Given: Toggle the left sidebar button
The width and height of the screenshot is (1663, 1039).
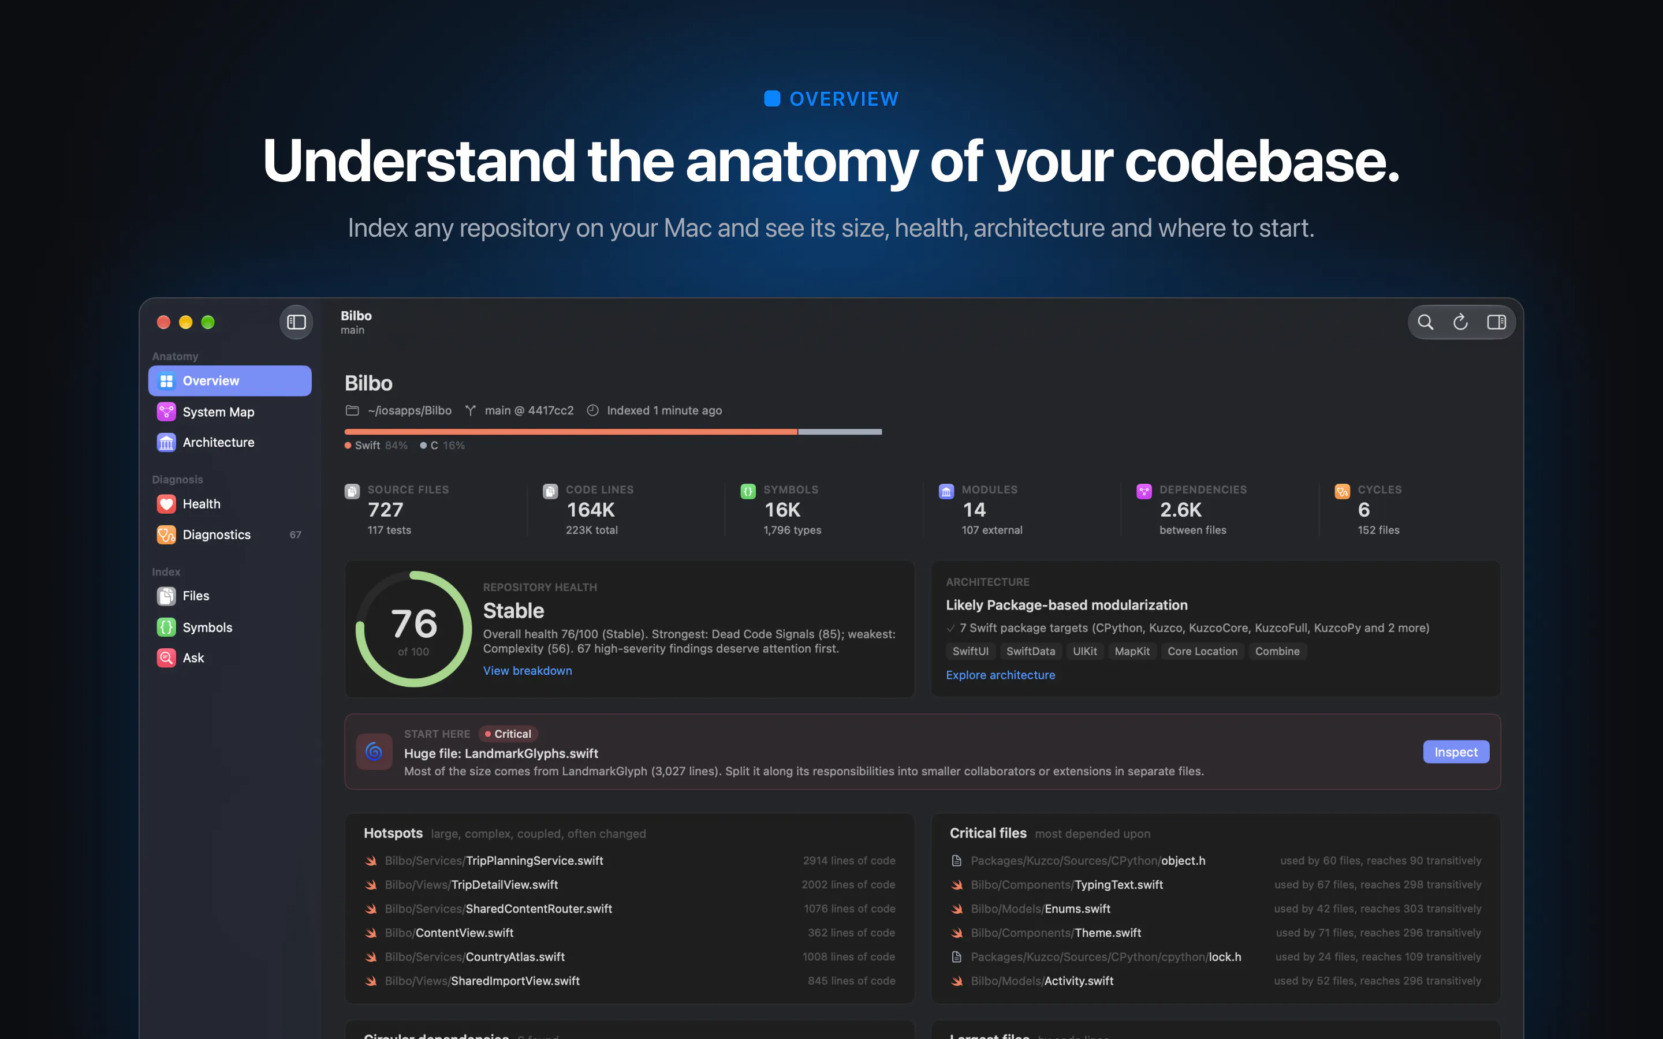Looking at the screenshot, I should pyautogui.click(x=296, y=322).
